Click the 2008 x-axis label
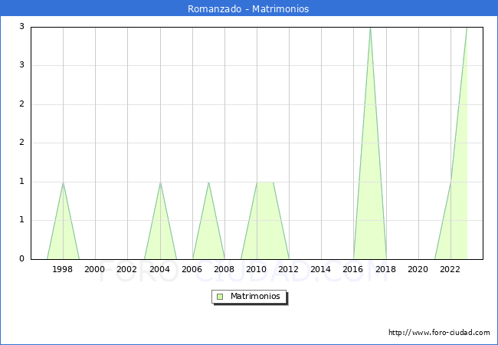The width and height of the screenshot is (498, 345). [x=224, y=269]
